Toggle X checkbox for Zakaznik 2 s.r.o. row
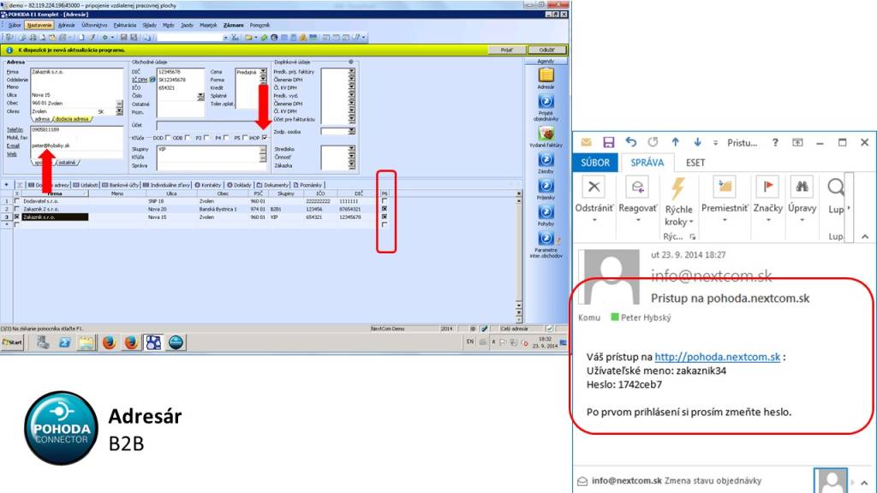The width and height of the screenshot is (877, 493). pos(17,209)
